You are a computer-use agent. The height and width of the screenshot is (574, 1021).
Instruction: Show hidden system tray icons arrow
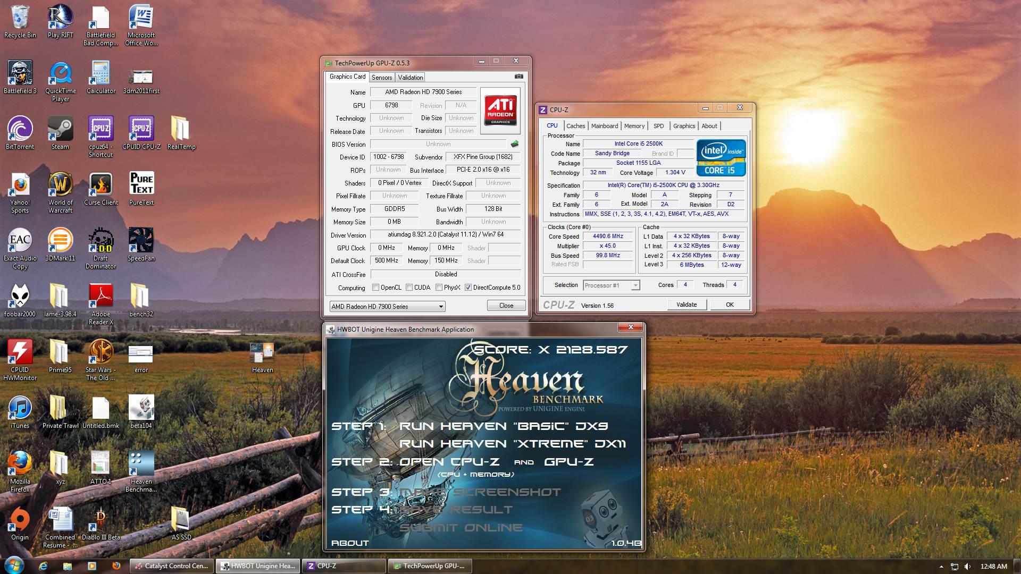(941, 567)
